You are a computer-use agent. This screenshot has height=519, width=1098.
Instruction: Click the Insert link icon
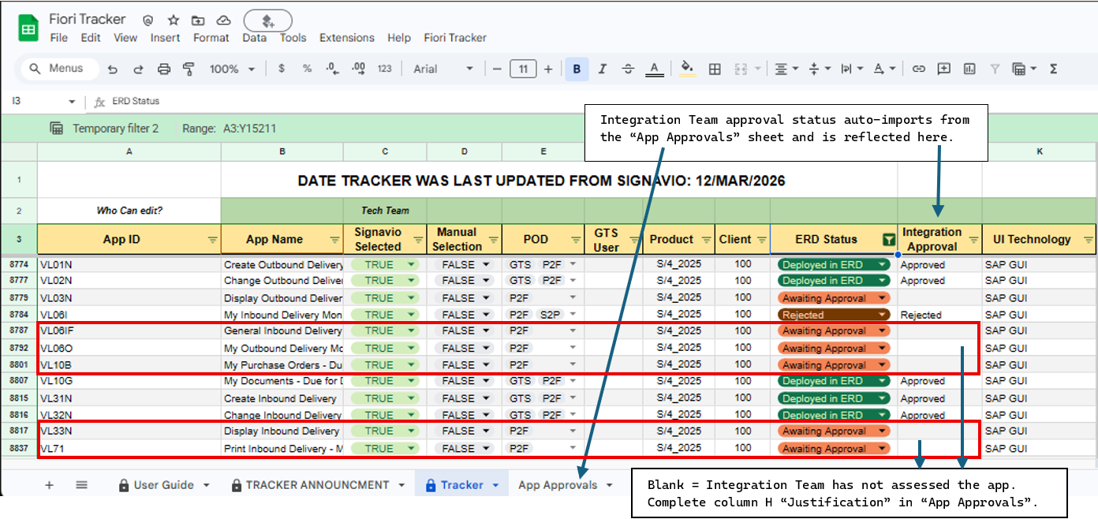[x=918, y=69]
